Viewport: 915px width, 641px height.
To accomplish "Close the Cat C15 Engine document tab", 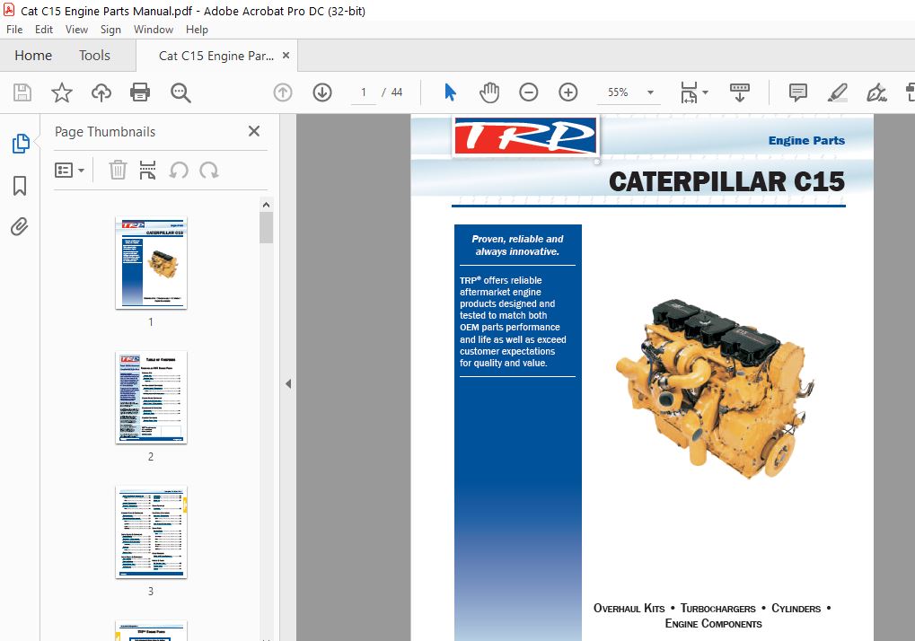I will (286, 56).
